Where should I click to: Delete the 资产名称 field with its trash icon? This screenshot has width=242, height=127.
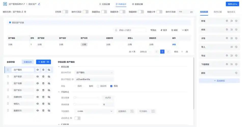pos(43,83)
